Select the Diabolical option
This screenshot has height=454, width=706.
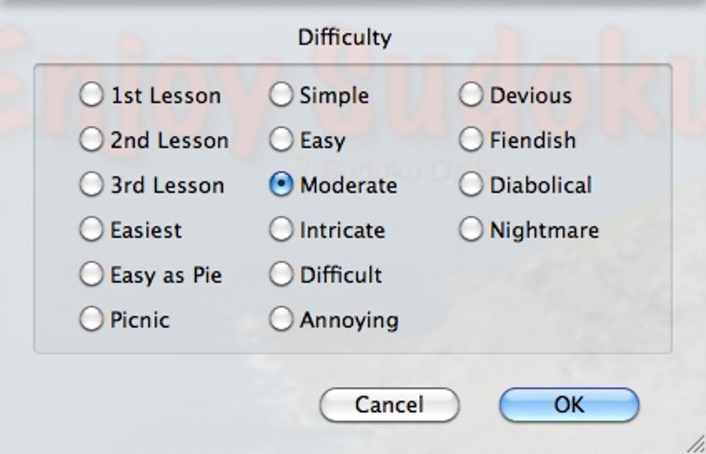coord(471,185)
